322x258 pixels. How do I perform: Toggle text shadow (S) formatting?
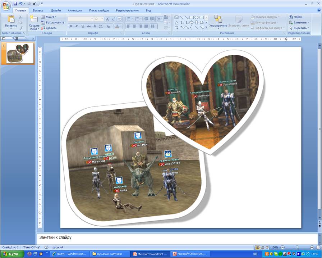[x=95, y=26]
